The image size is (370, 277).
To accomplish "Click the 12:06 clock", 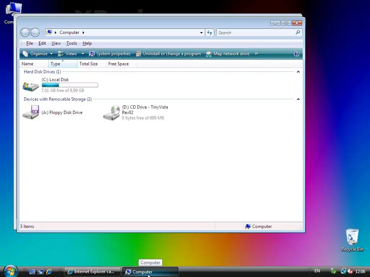I will pyautogui.click(x=360, y=272).
